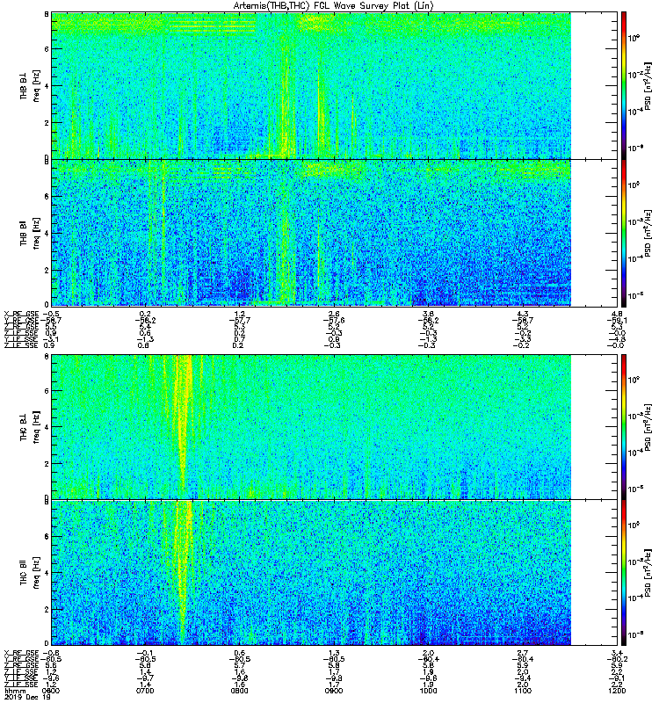
Task: Click the 2 Hz tick label on THC B⊥ panel
Action: click(47, 464)
